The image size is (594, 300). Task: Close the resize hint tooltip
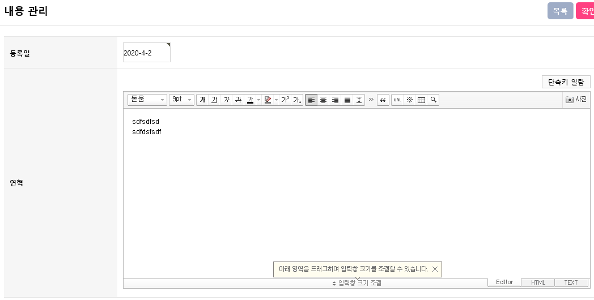[x=435, y=269]
